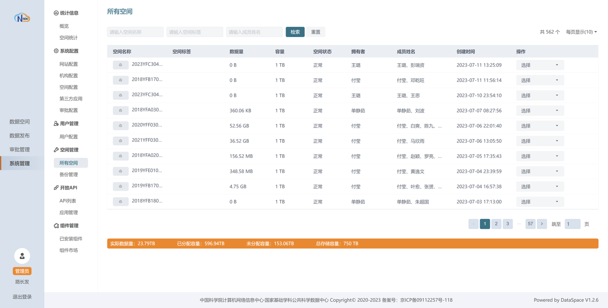Open 数据空间 in left navigation

click(x=20, y=122)
